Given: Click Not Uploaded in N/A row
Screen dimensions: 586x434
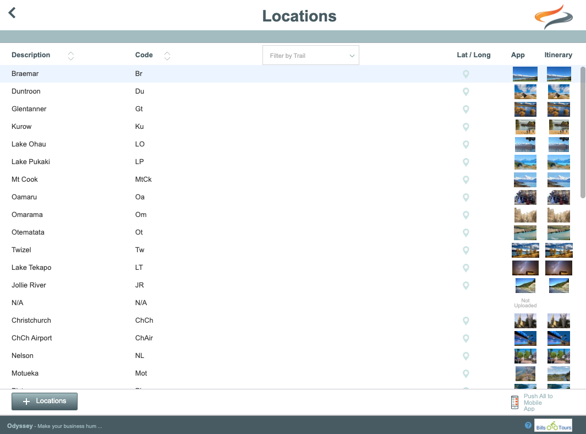Looking at the screenshot, I should coord(525,303).
